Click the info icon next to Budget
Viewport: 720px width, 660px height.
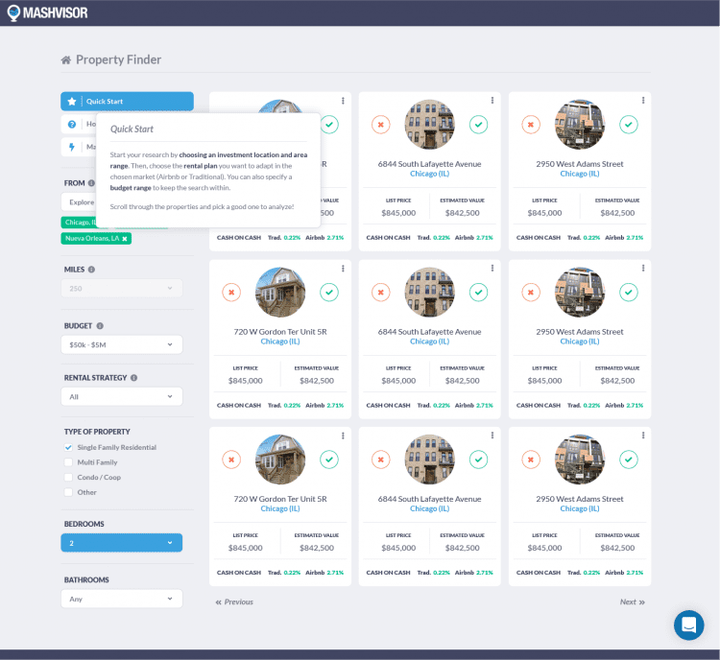tap(100, 326)
